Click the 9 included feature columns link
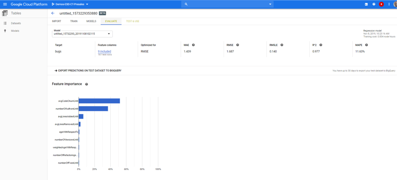The height and width of the screenshot is (180, 397). 105,51
